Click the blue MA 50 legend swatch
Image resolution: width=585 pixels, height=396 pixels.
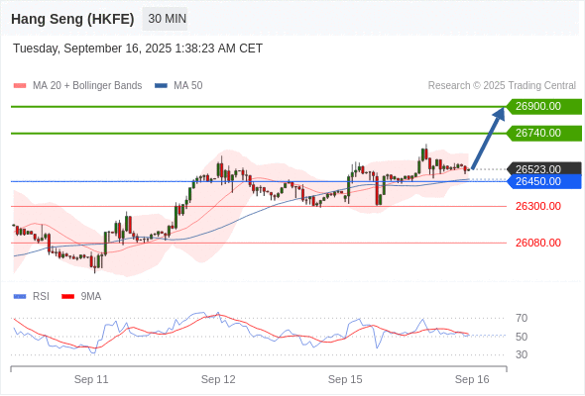pyautogui.click(x=161, y=86)
